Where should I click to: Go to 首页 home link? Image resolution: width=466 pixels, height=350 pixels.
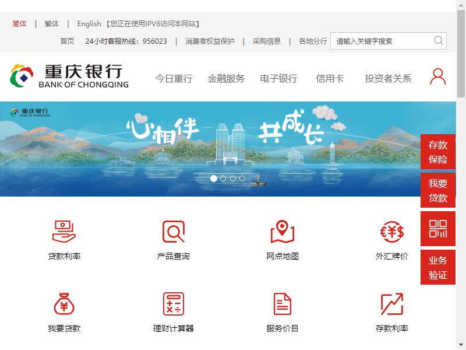67,41
